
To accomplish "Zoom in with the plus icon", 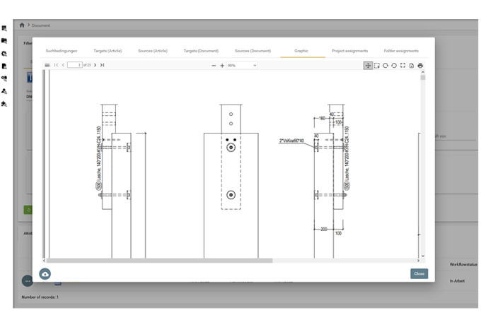I will click(x=222, y=66).
